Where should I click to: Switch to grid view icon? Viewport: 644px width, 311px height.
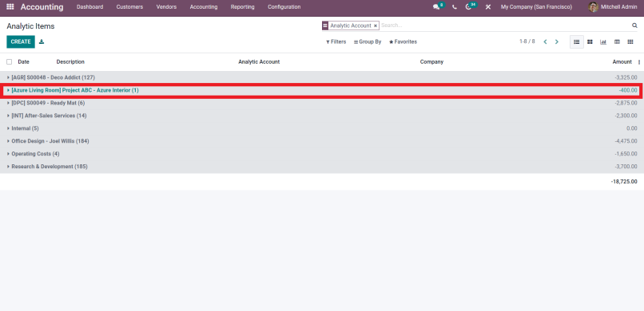[630, 41]
